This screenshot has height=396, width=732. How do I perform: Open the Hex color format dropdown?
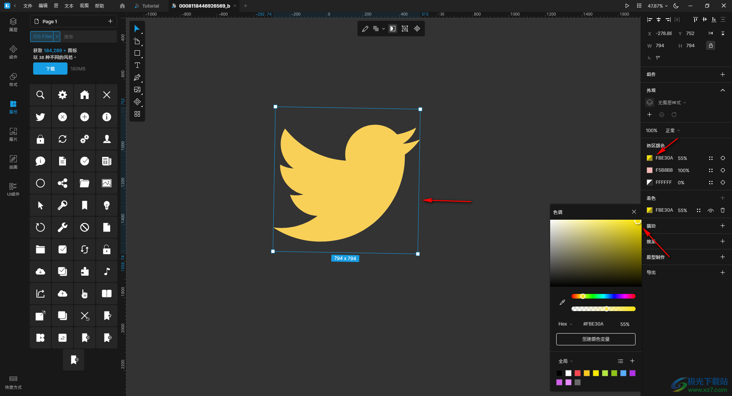[x=565, y=324]
